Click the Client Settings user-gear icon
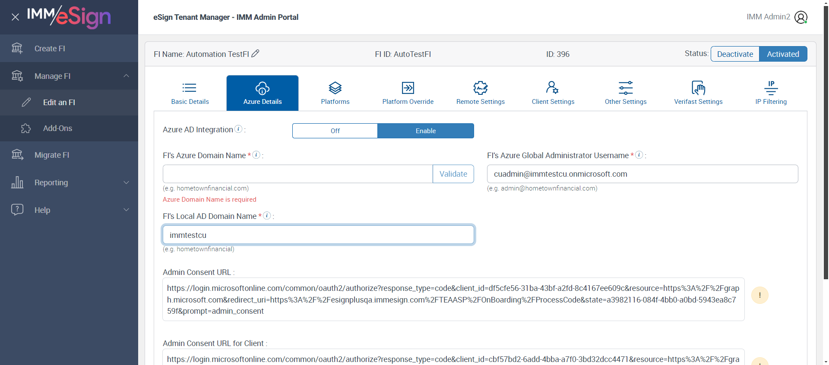Viewport: 829px width, 365px height. [x=552, y=87]
